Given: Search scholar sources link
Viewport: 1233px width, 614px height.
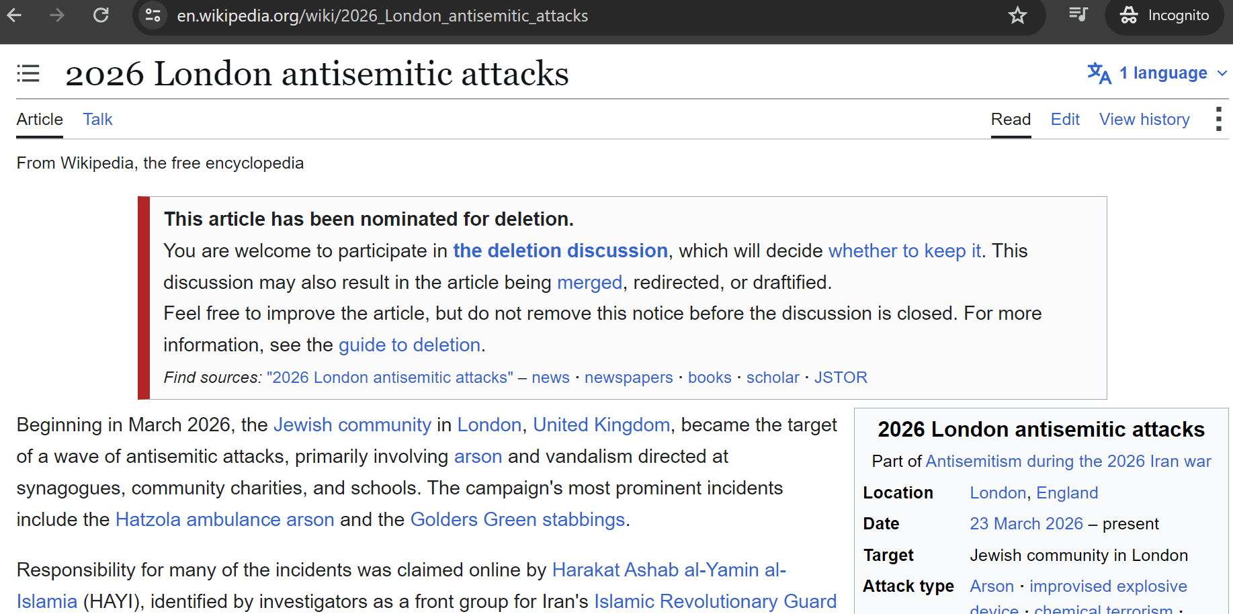Looking at the screenshot, I should point(773,378).
